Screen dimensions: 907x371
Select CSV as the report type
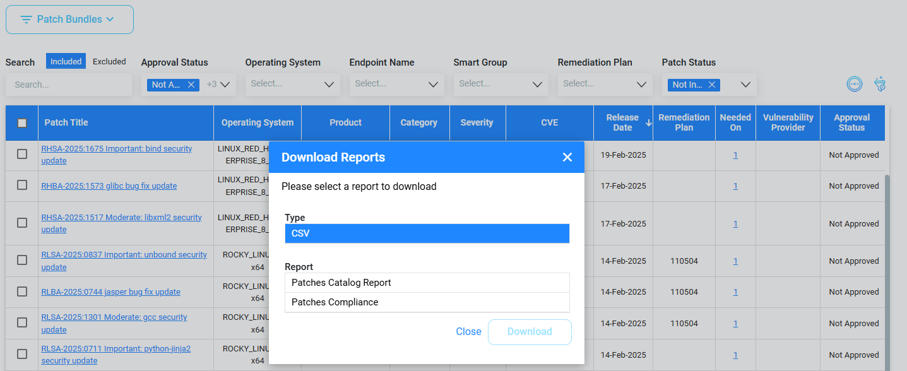coord(427,233)
